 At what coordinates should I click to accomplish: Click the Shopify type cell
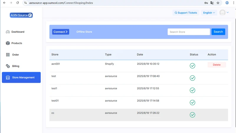pos(109,64)
